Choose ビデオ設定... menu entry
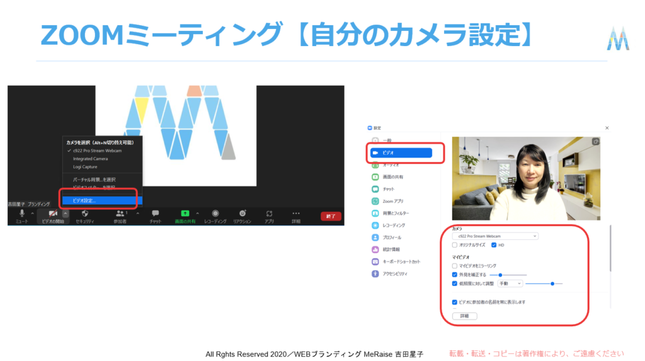Viewport: 645px width, 361px height. click(102, 200)
